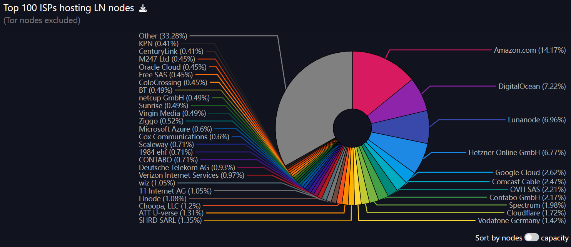
Task: Select the Scaleway (0.71%) label
Action: [x=166, y=144]
